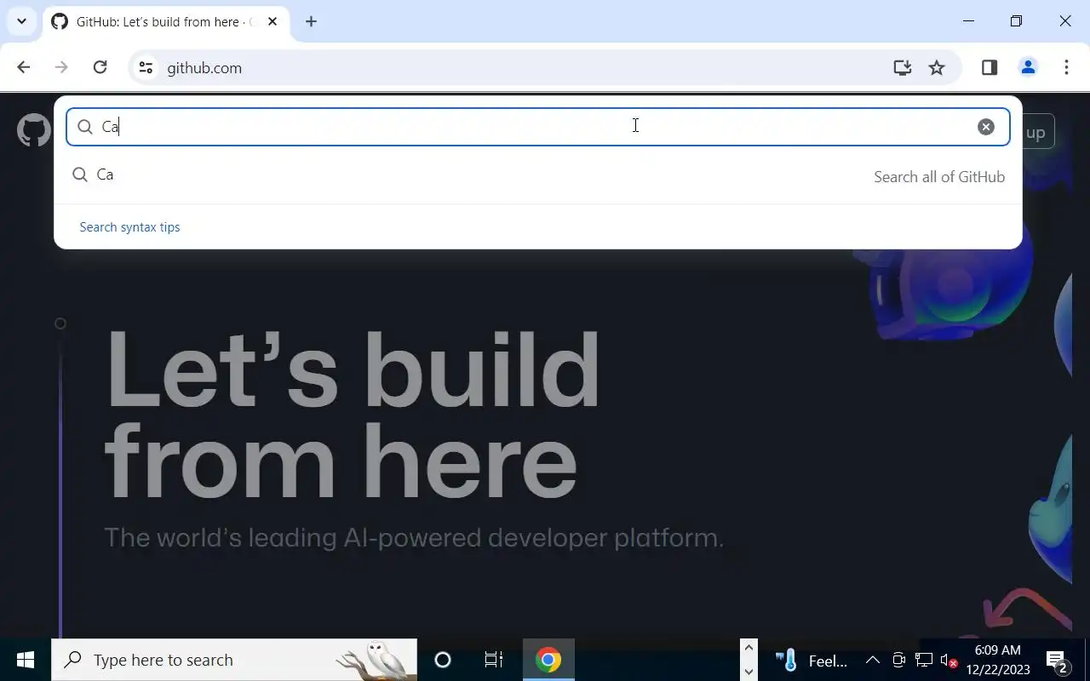
Task: Open a new browser tab
Action: 311,21
